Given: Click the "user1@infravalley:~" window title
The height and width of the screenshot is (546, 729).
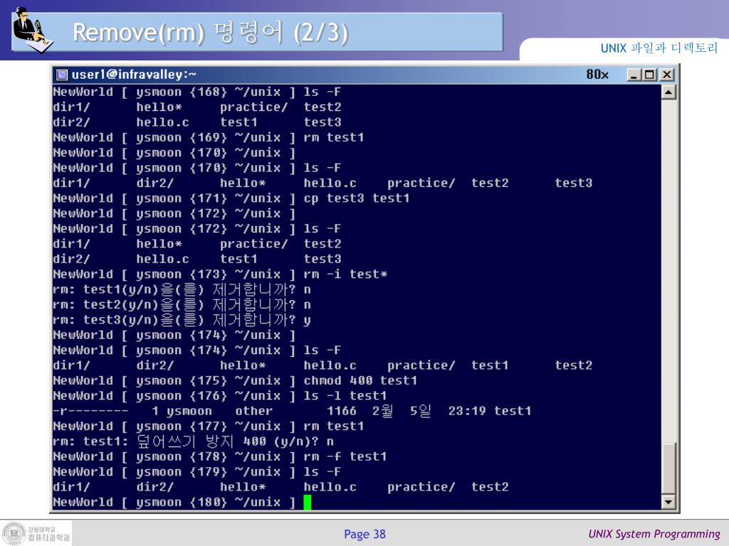Looking at the screenshot, I should 134,74.
